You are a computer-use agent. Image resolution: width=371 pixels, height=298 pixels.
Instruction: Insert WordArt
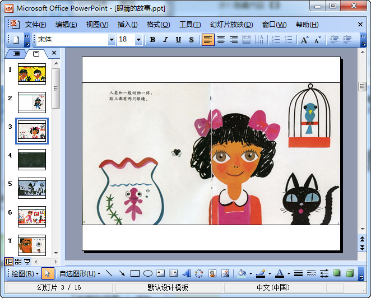pyautogui.click(x=187, y=274)
